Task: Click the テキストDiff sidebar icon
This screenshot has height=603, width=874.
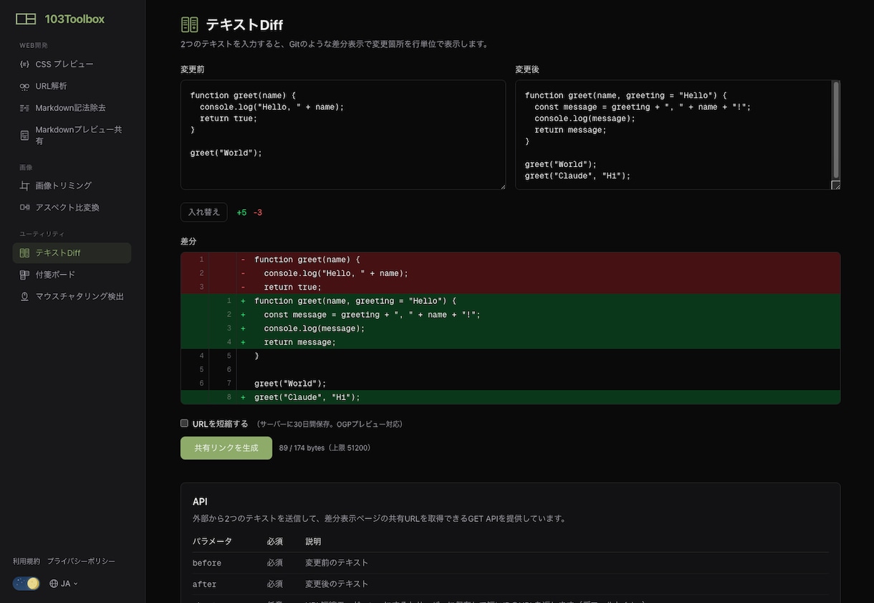Action: coord(24,253)
